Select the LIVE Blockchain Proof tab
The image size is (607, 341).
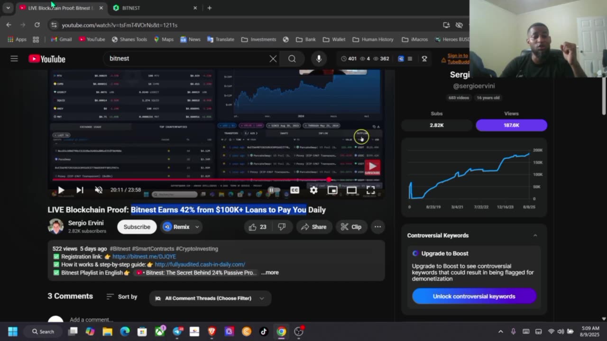click(60, 8)
